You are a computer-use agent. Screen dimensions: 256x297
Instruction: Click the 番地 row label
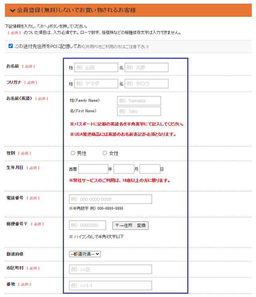click(11, 284)
